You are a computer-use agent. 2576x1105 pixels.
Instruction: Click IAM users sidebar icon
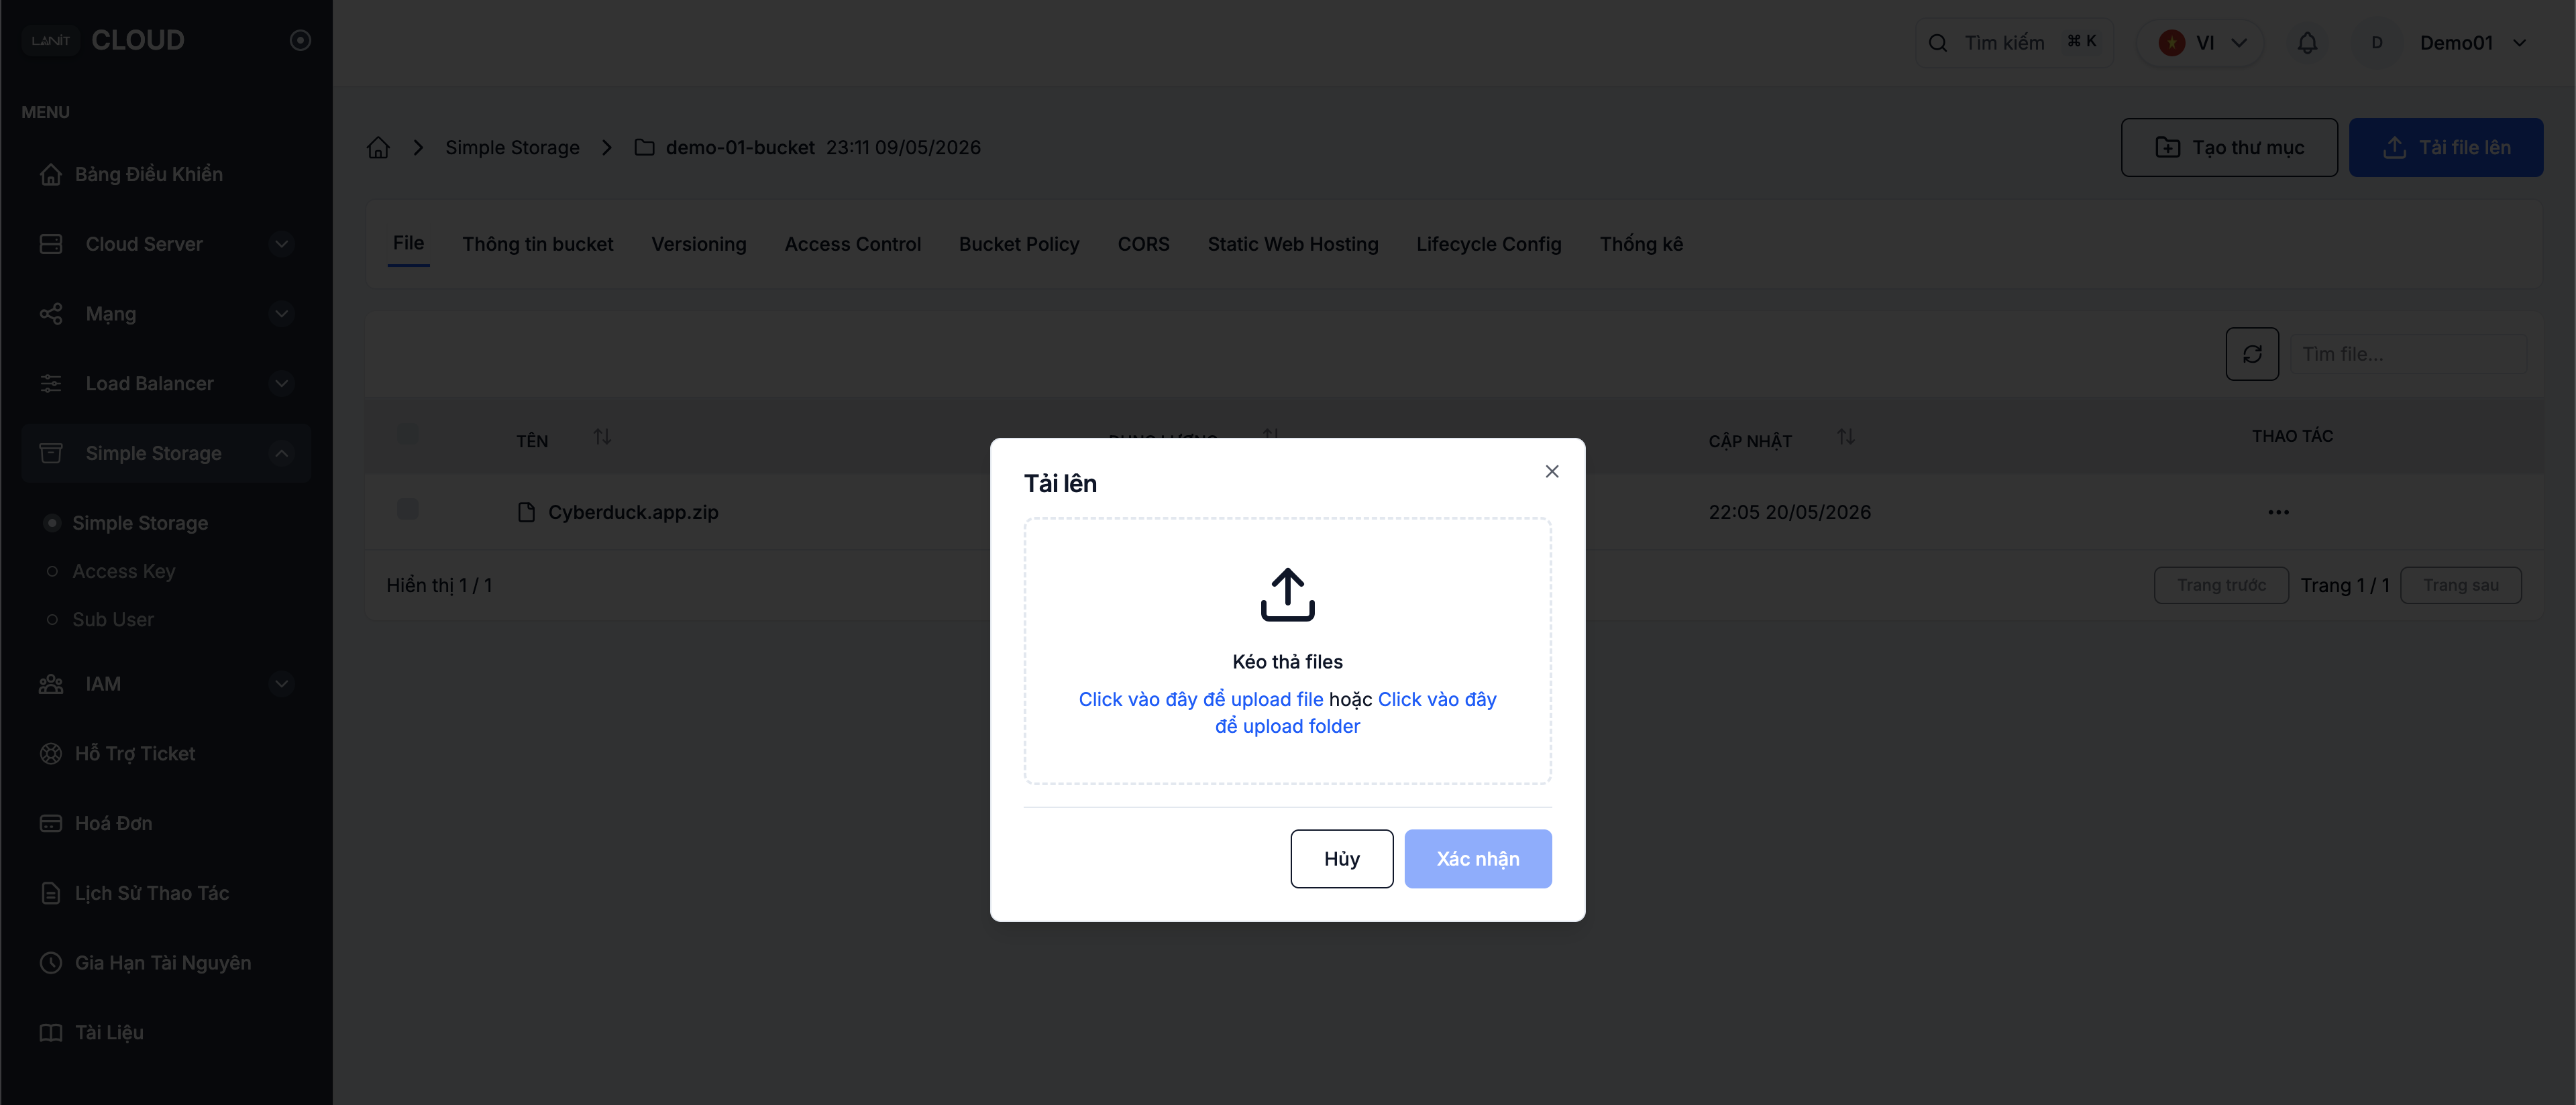coord(51,685)
